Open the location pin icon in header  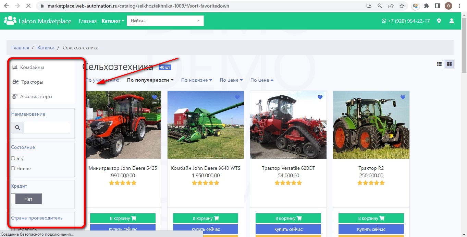pos(439,21)
